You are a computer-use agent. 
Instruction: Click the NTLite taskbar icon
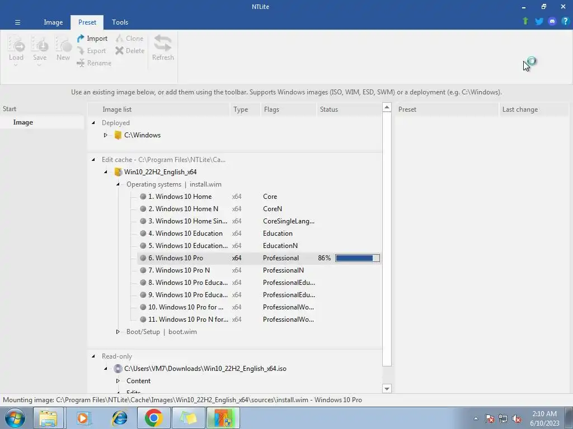(x=223, y=418)
